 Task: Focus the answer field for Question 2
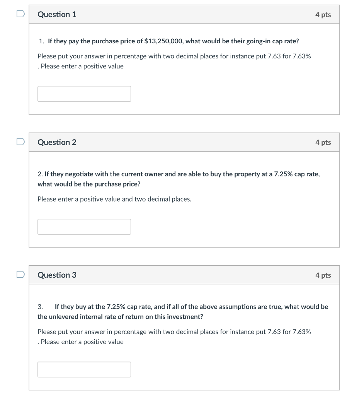pos(84,227)
